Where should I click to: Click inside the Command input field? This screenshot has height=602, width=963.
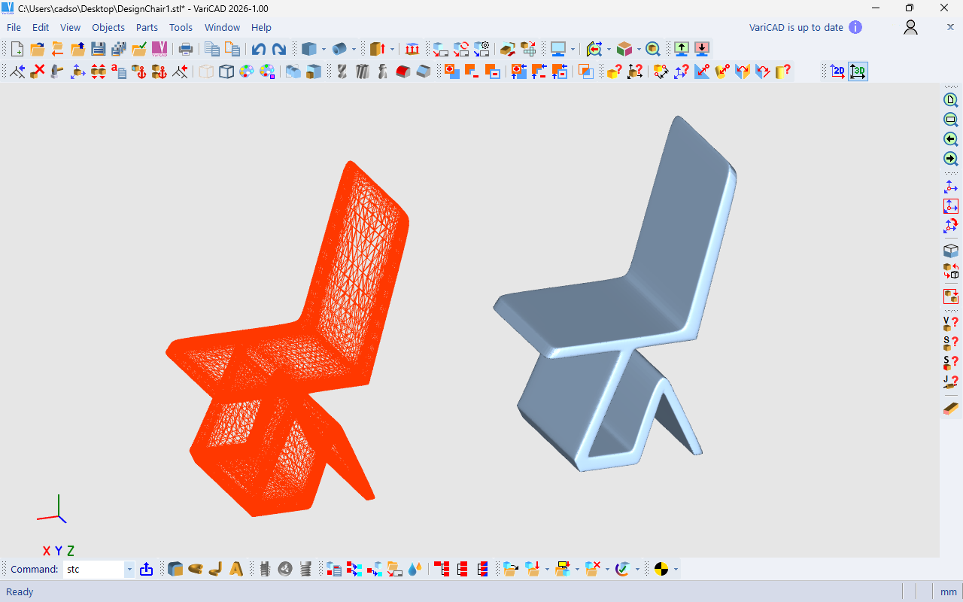click(93, 570)
